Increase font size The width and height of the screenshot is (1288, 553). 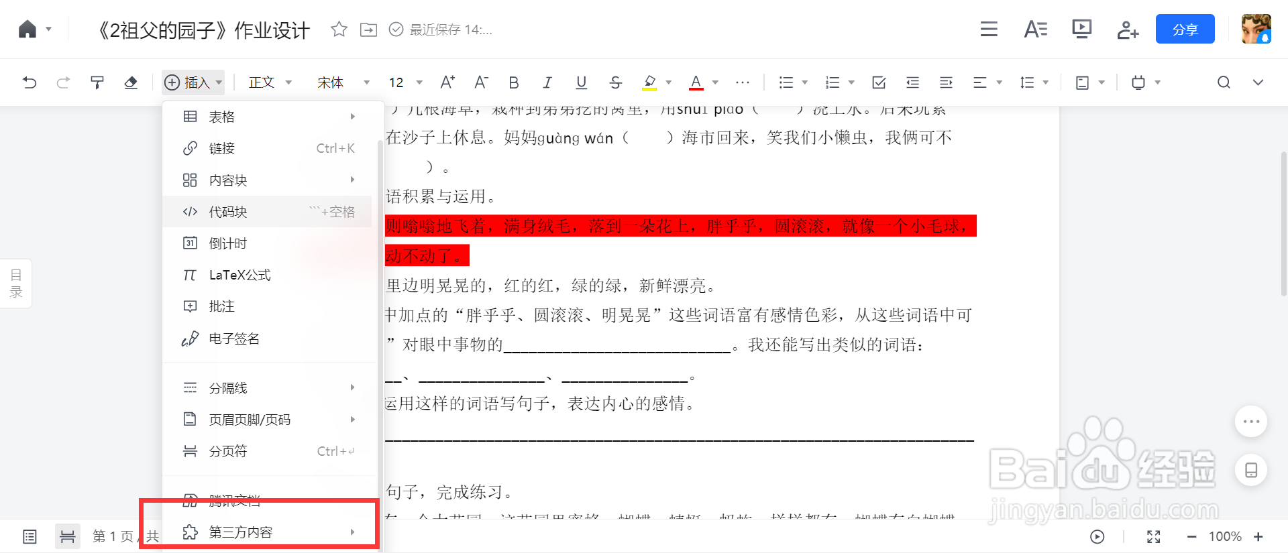tap(447, 82)
